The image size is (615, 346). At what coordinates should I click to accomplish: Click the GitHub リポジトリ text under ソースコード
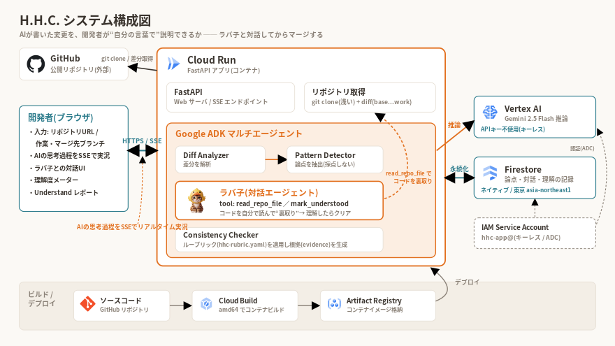[124, 310]
